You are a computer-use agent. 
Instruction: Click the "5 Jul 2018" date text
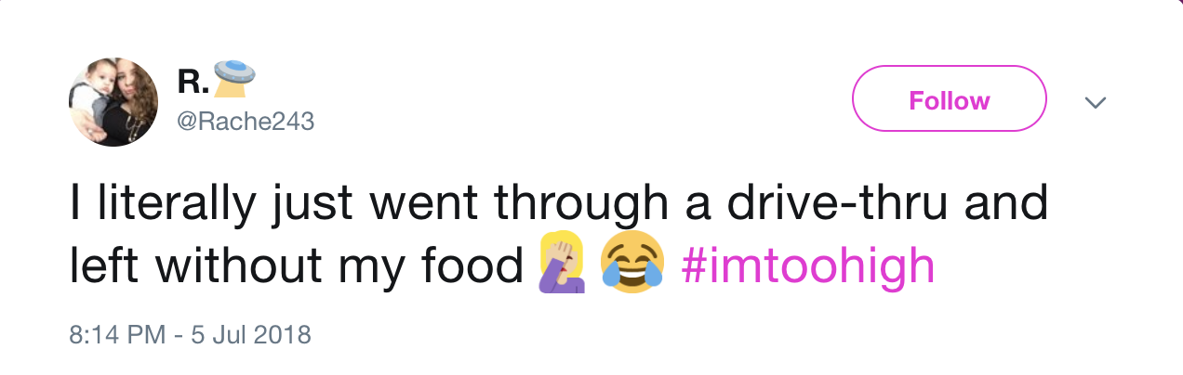(x=250, y=334)
